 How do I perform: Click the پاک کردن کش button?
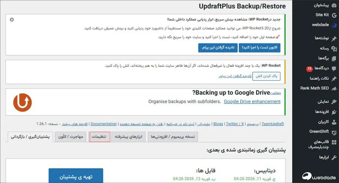click(x=266, y=76)
